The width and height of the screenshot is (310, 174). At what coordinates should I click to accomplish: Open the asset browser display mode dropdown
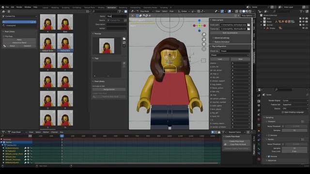88,12
